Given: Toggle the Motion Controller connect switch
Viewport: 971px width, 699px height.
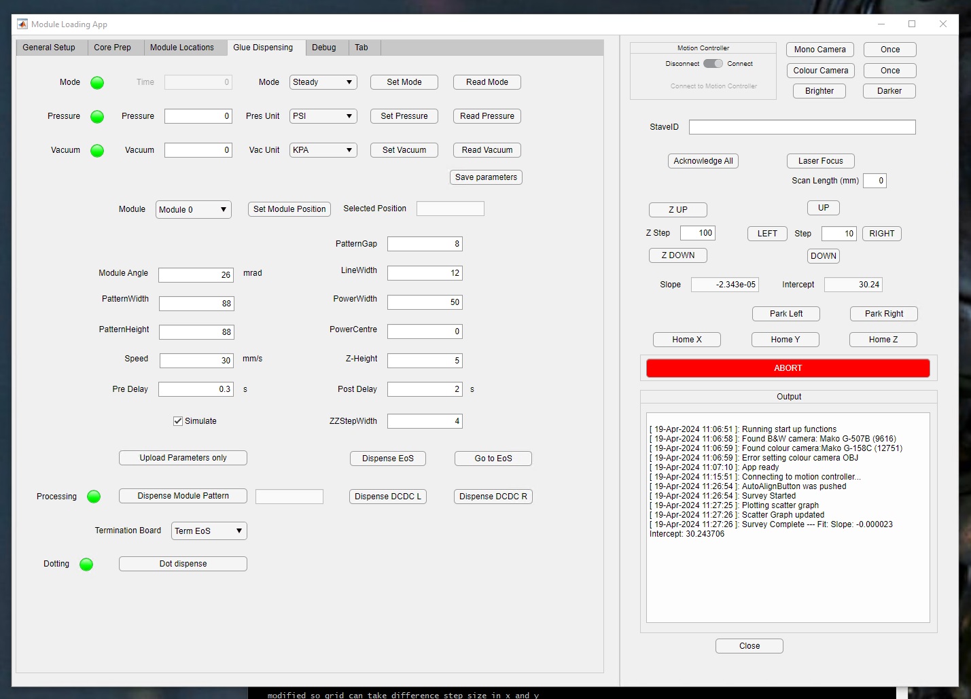Looking at the screenshot, I should 713,64.
